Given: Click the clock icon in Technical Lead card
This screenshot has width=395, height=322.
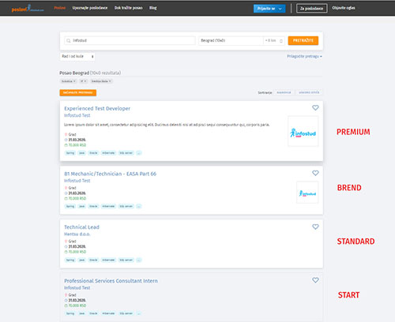Looking at the screenshot, I should pyautogui.click(x=66, y=247).
